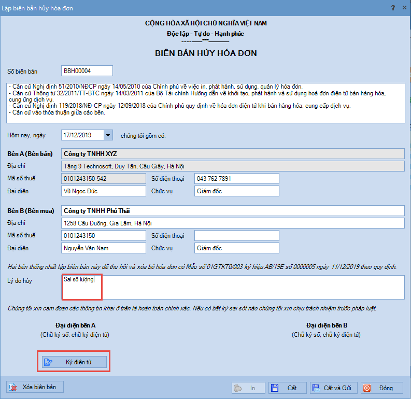Edit Bên A phone number 043 762 7891

point(237,179)
